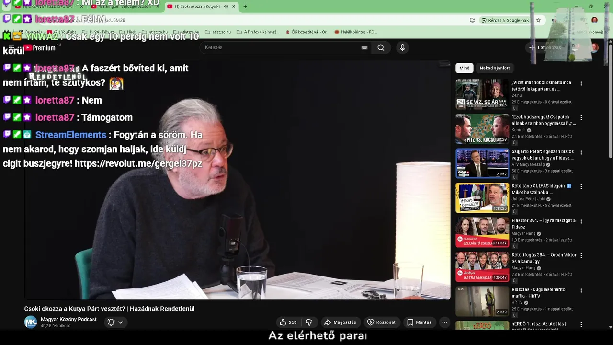Select the Neked ajánlott filter chip

coord(495,68)
